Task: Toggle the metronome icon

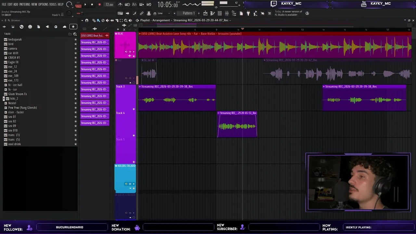Action: tap(120, 5)
